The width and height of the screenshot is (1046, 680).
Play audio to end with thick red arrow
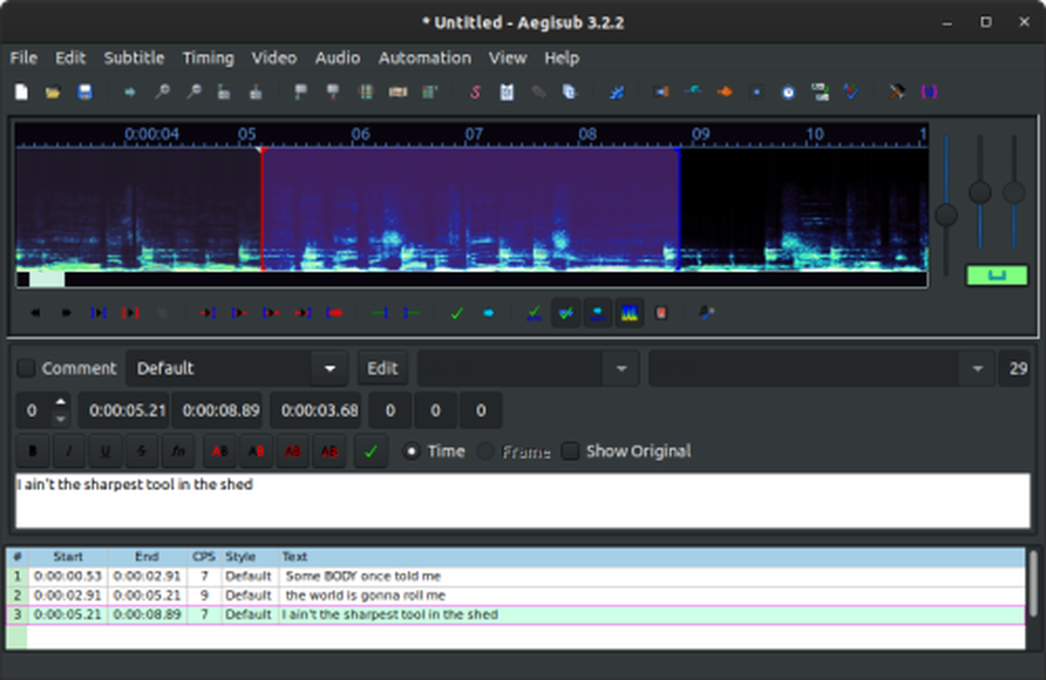tap(334, 313)
